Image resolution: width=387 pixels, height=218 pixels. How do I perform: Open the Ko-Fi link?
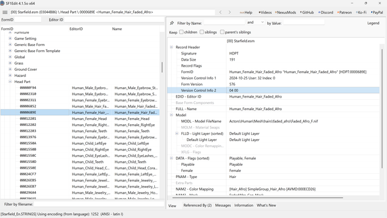pyautogui.click(x=362, y=12)
